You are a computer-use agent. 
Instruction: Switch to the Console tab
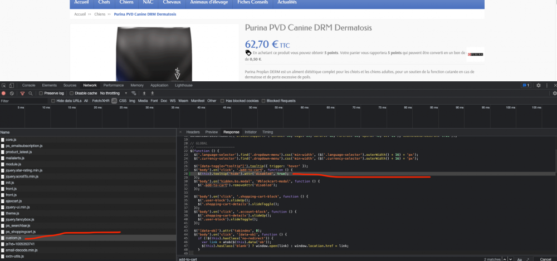[29, 85]
